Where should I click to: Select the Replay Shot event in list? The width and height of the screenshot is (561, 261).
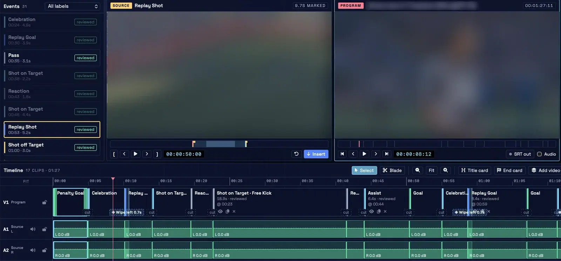click(x=52, y=129)
